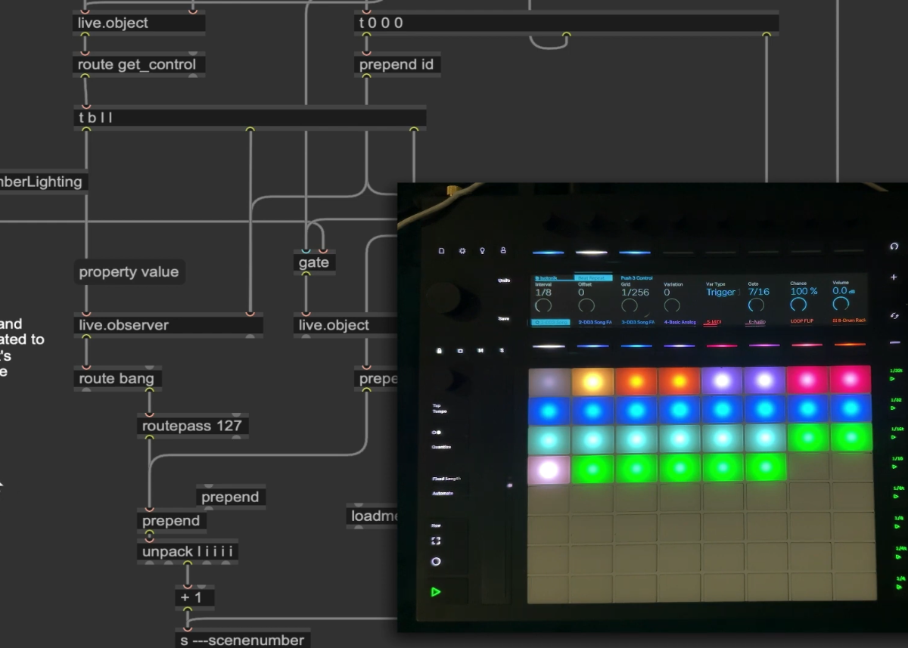Screen dimensions: 908x648
Task: Toggle the Solo S button
Action: pyautogui.click(x=501, y=350)
